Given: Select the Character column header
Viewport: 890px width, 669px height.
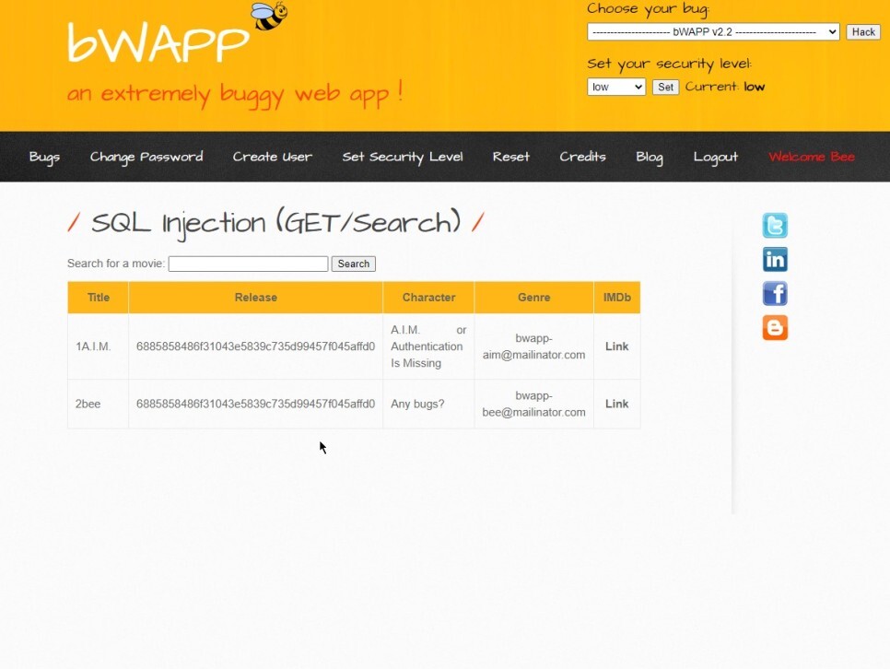Looking at the screenshot, I should (428, 297).
